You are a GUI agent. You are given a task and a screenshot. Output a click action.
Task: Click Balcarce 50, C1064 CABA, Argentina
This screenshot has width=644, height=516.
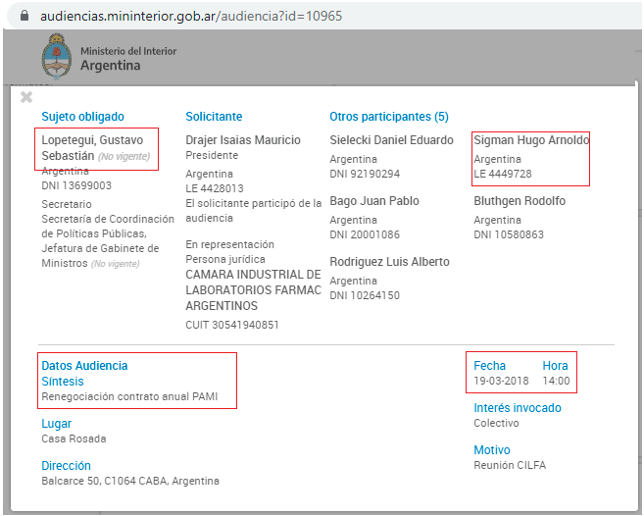130,481
